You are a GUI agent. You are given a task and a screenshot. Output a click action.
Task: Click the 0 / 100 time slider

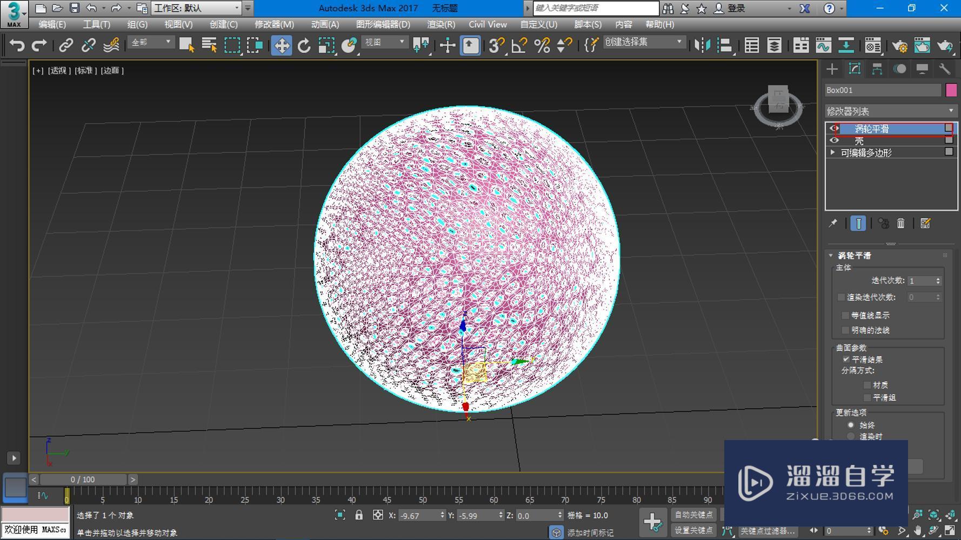pos(83,479)
